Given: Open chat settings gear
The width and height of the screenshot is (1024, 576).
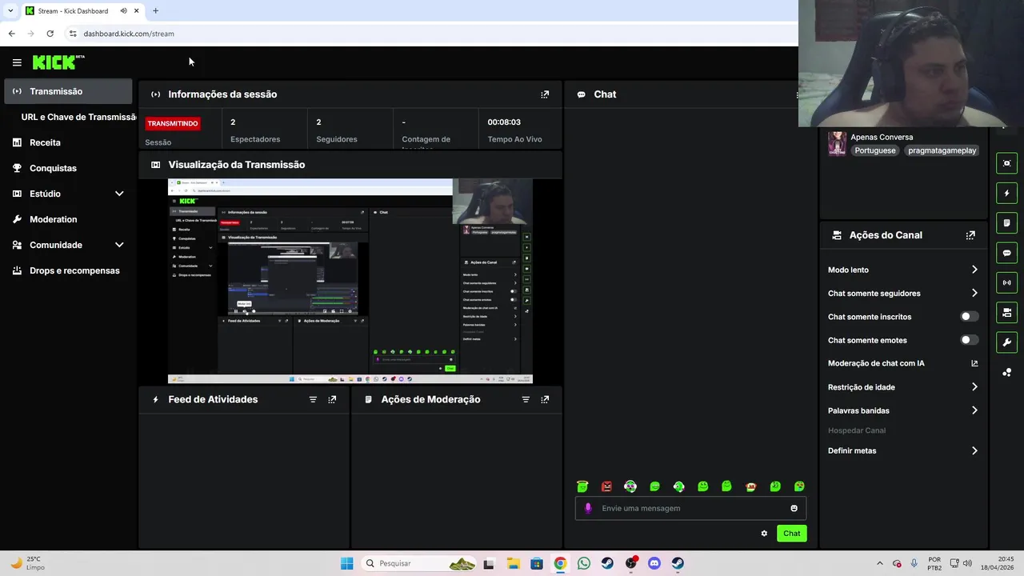Looking at the screenshot, I should tap(764, 534).
